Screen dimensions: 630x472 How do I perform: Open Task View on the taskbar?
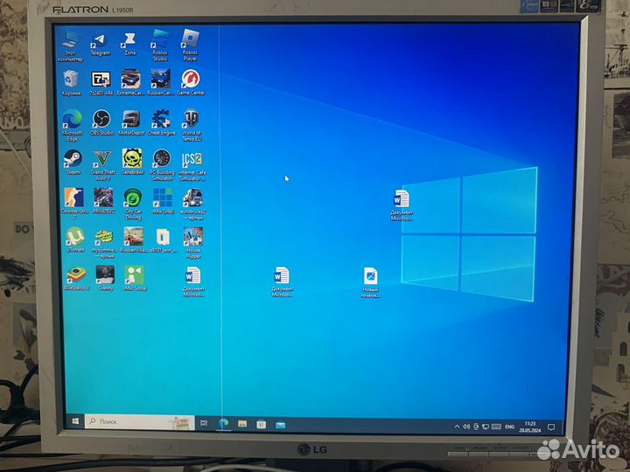(x=204, y=423)
